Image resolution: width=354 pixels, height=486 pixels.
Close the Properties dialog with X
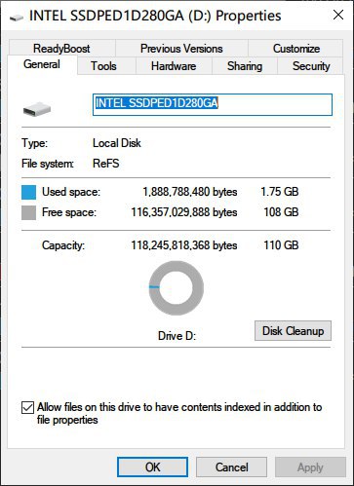(x=338, y=15)
